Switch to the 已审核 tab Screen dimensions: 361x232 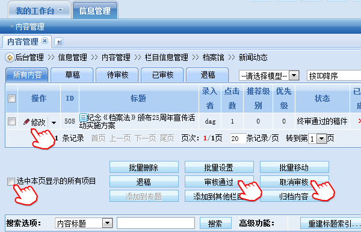pyautogui.click(x=162, y=75)
